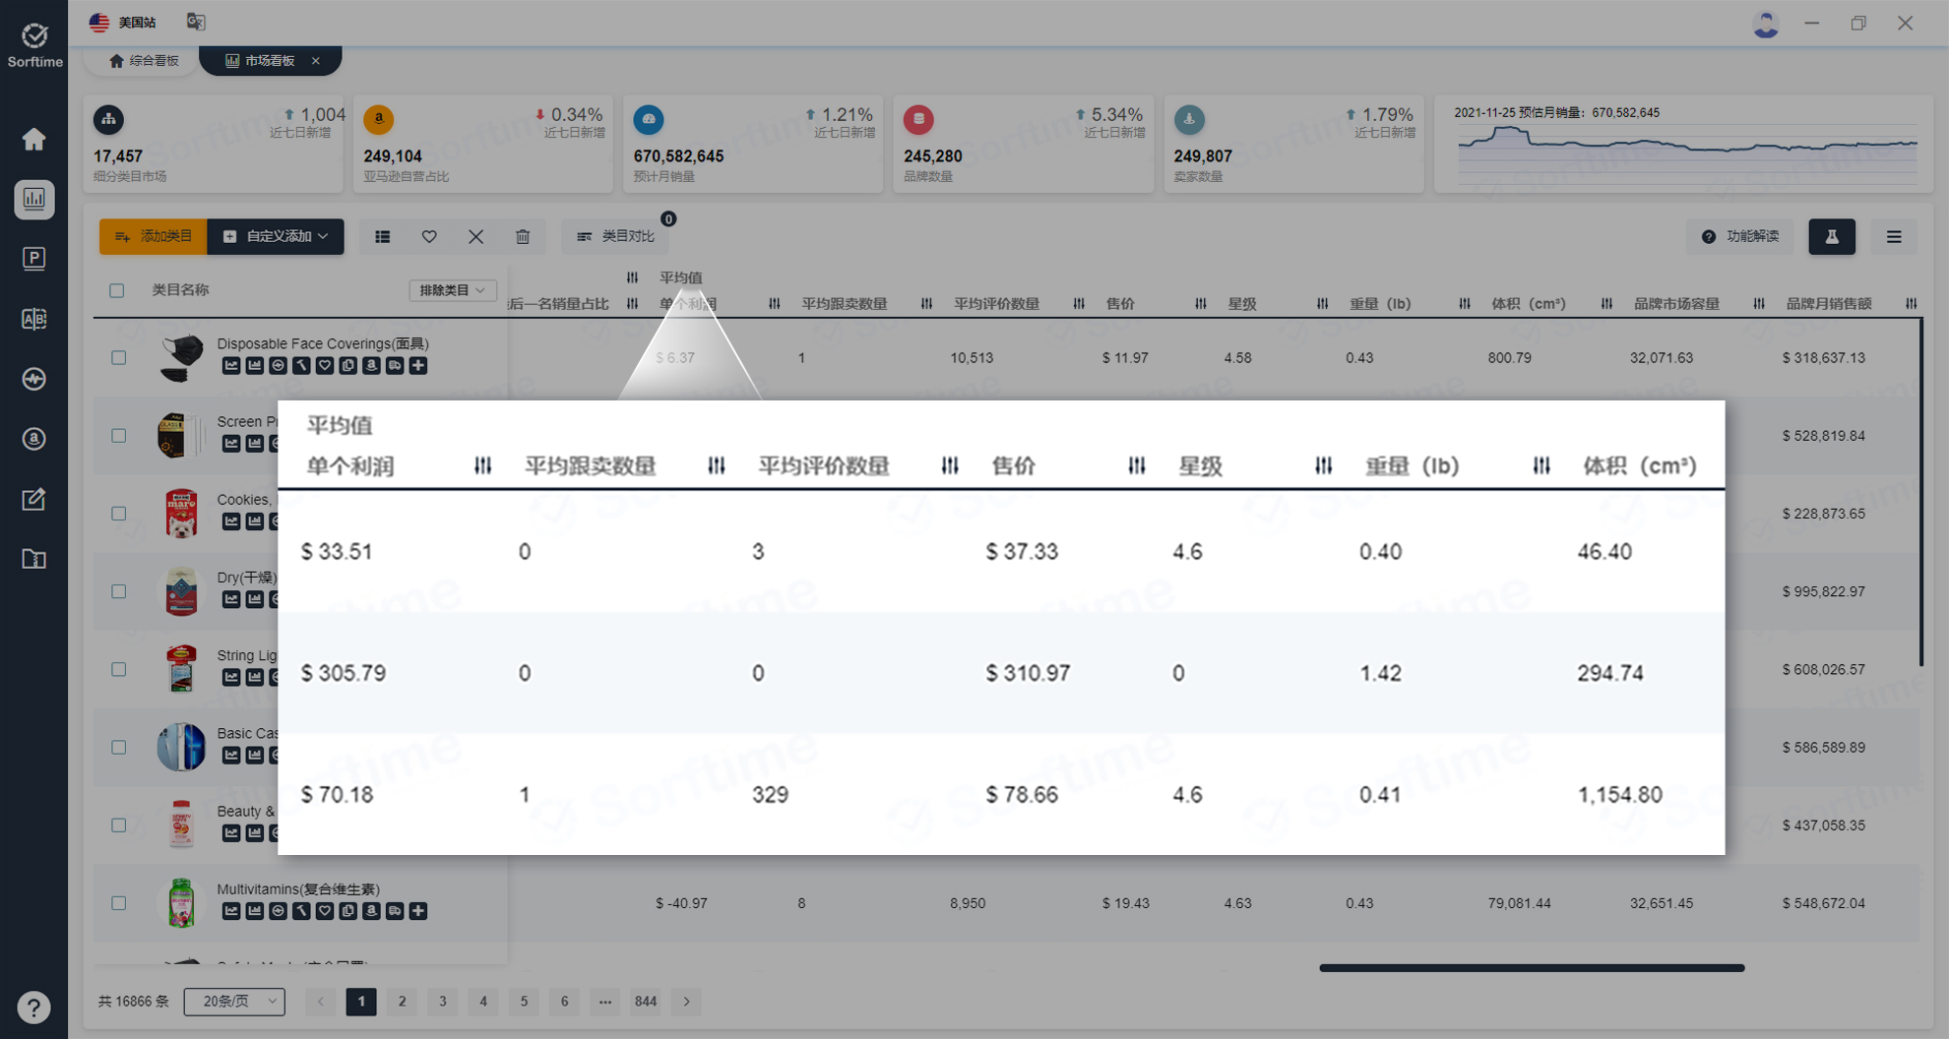The image size is (1949, 1039).
Task: Open the user avatar icon
Action: [1765, 24]
